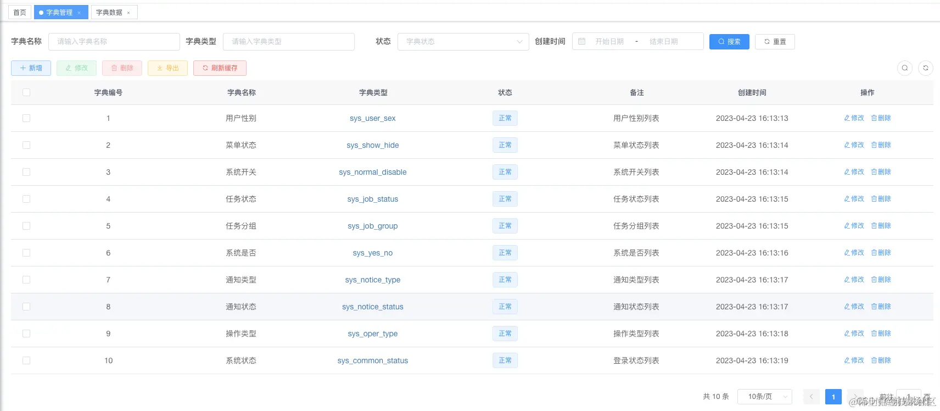The image size is (940, 411).
Task: Open the 10条/页 page size dropdown
Action: (x=764, y=397)
